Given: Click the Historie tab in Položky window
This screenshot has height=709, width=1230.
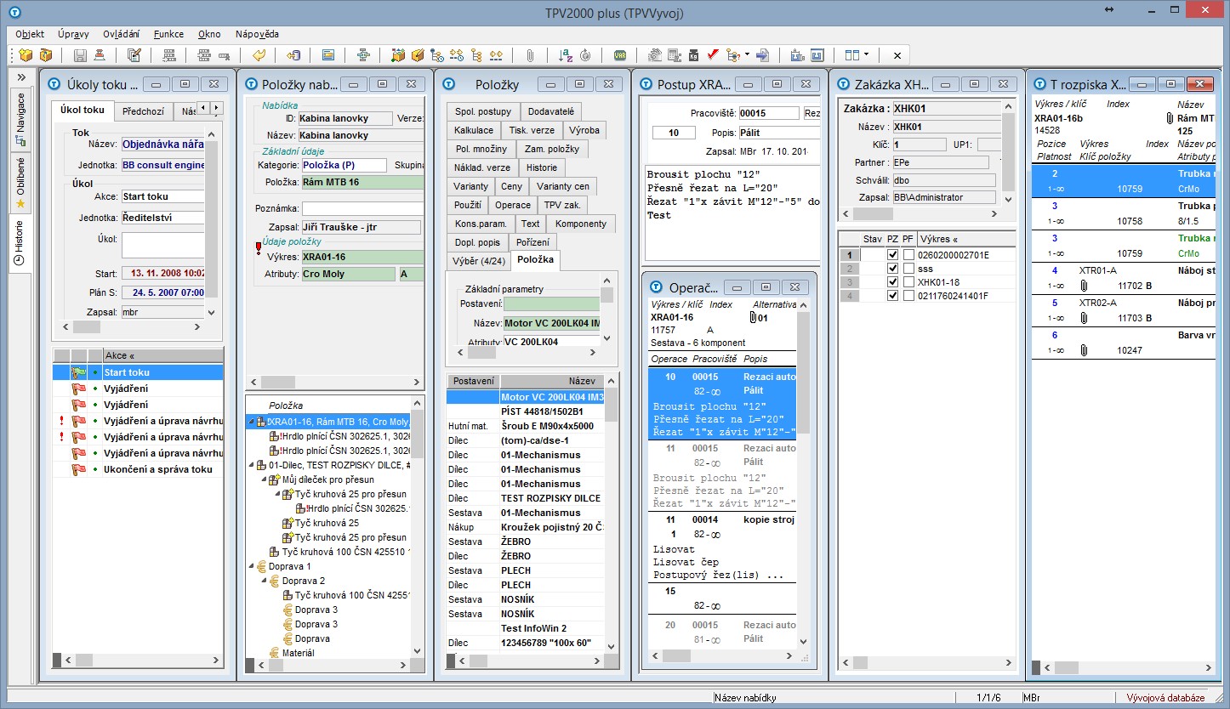Looking at the screenshot, I should (541, 167).
